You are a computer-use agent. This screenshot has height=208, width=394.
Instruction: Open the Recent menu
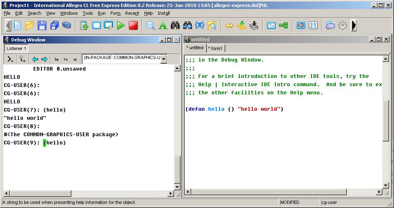(x=132, y=13)
